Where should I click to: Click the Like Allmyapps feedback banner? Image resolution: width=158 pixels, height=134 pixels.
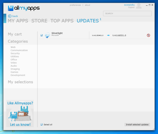click(20, 114)
